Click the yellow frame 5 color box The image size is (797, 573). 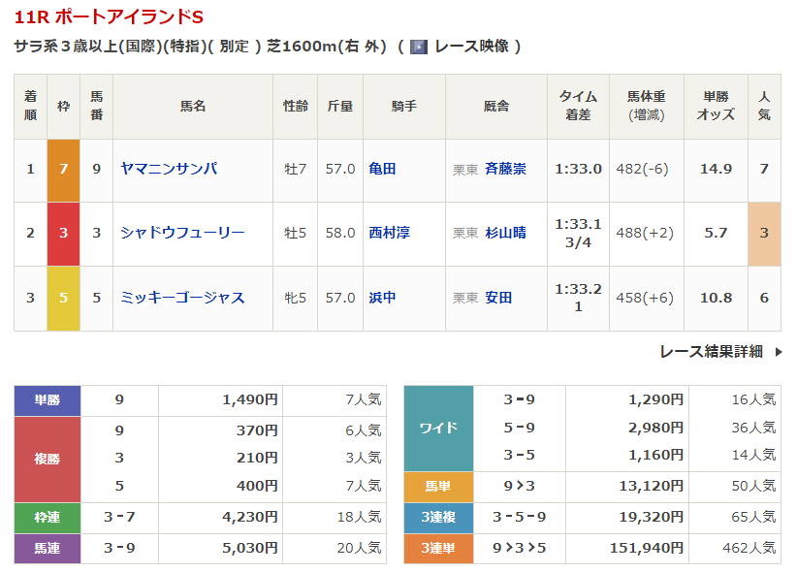pos(63,298)
